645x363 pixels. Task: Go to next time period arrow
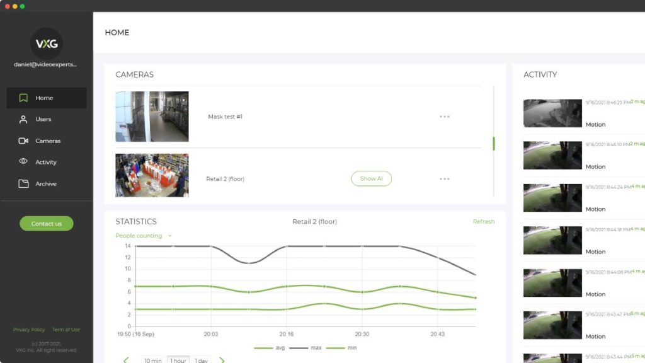[222, 360]
